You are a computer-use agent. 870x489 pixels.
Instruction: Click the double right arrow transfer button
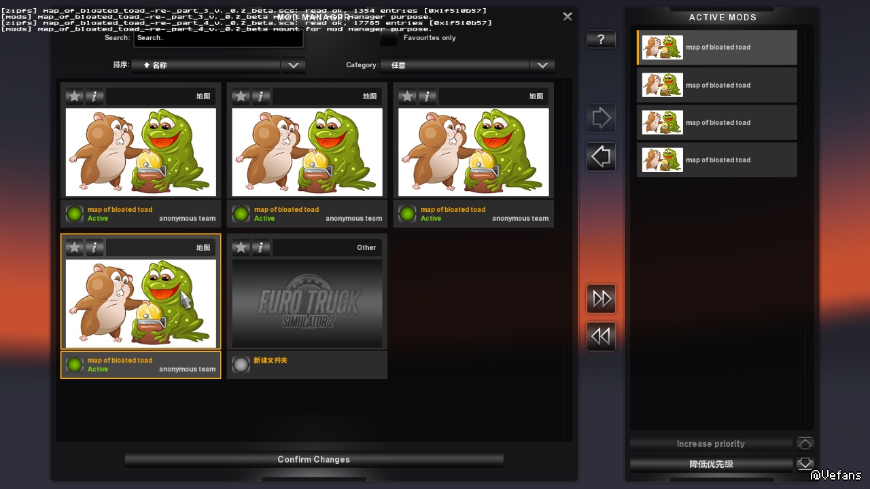(602, 299)
